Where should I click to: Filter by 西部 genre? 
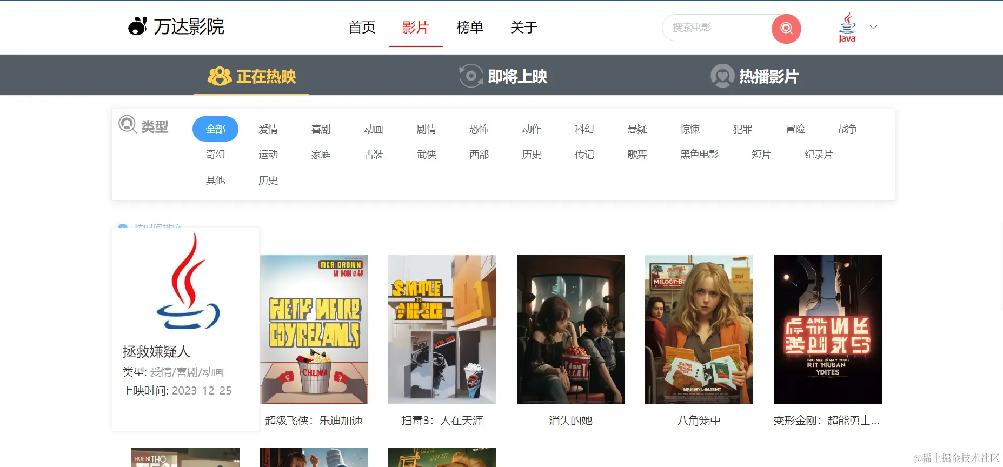479,154
